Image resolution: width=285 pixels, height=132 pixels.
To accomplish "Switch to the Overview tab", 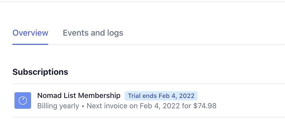I will pyautogui.click(x=30, y=33).
